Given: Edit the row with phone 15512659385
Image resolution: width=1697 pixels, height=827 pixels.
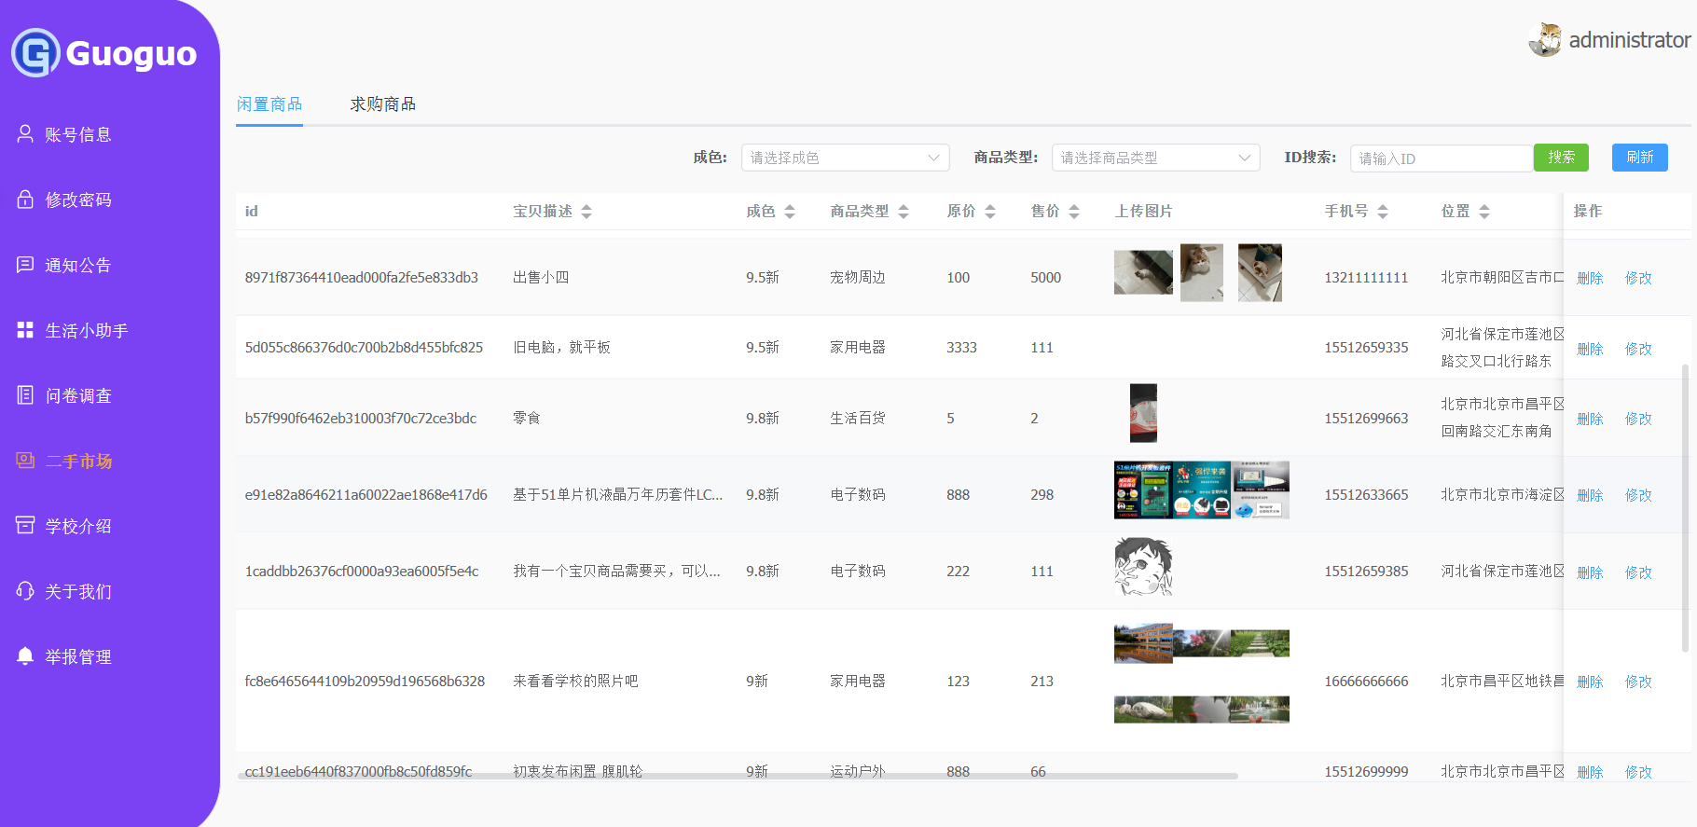Looking at the screenshot, I should [1638, 572].
